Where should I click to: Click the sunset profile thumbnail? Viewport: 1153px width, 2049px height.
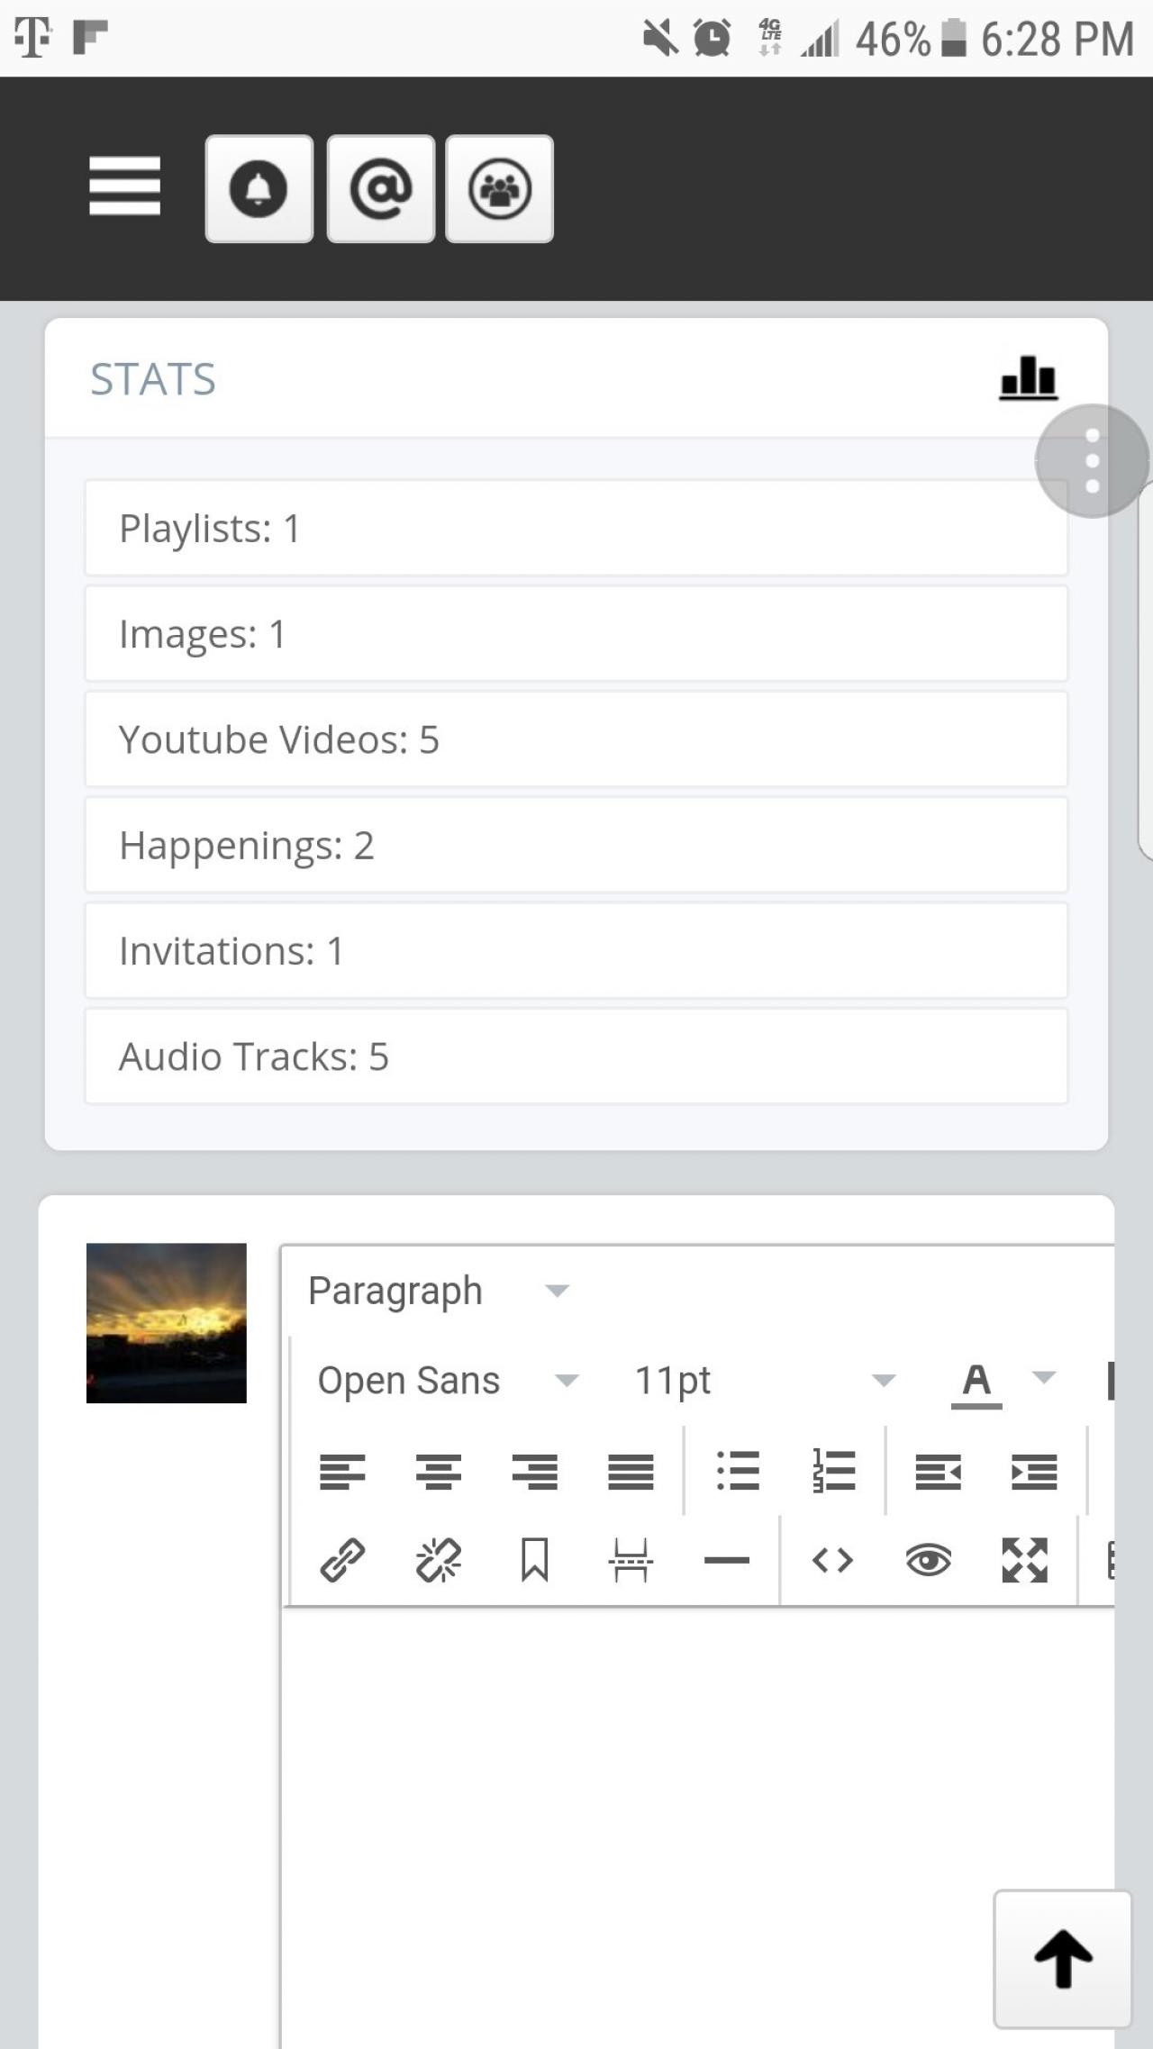tap(167, 1323)
